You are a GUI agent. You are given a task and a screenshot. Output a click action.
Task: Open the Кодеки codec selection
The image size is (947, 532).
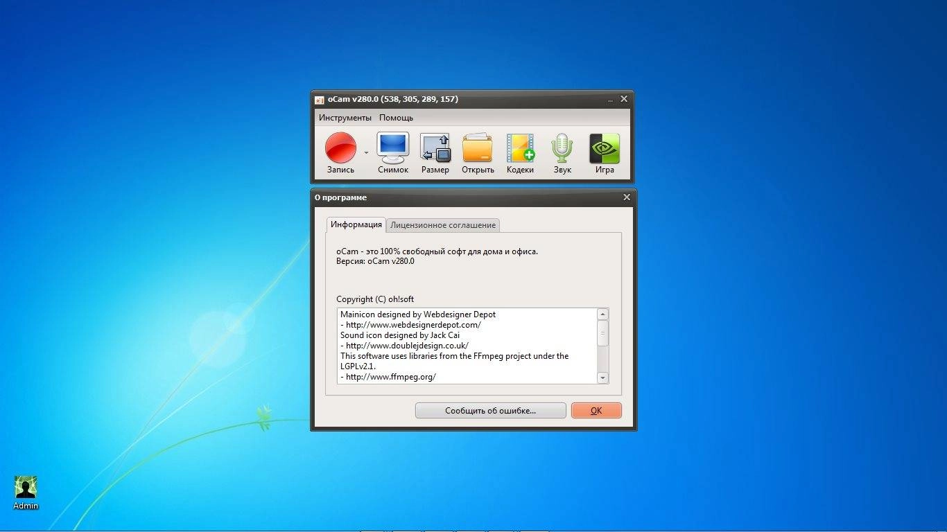520,153
